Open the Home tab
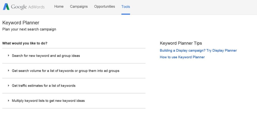Viewport: 257px width, 116px height. [59, 7]
